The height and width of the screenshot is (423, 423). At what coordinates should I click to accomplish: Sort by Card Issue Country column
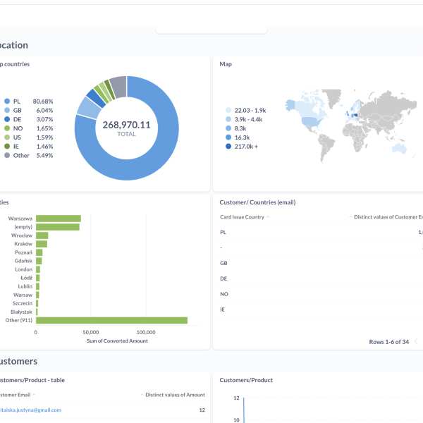243,217
